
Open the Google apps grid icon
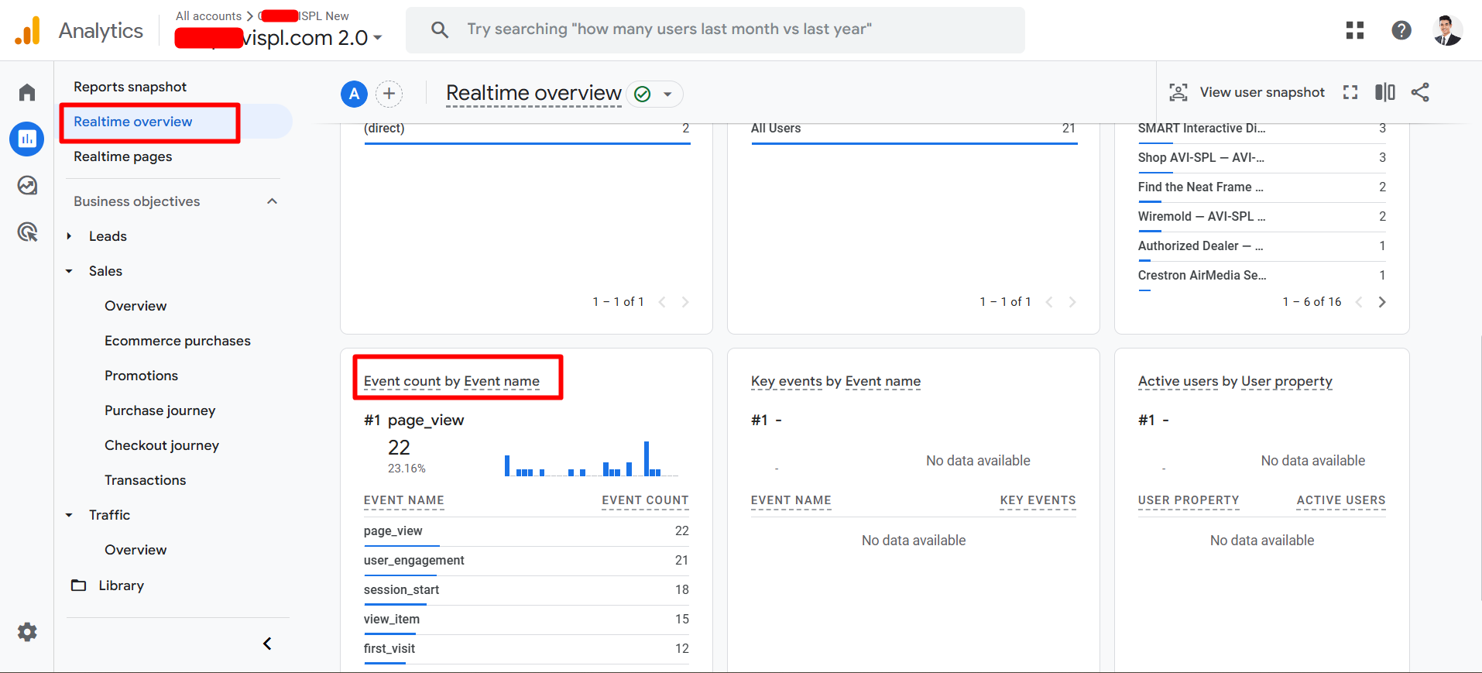tap(1354, 30)
